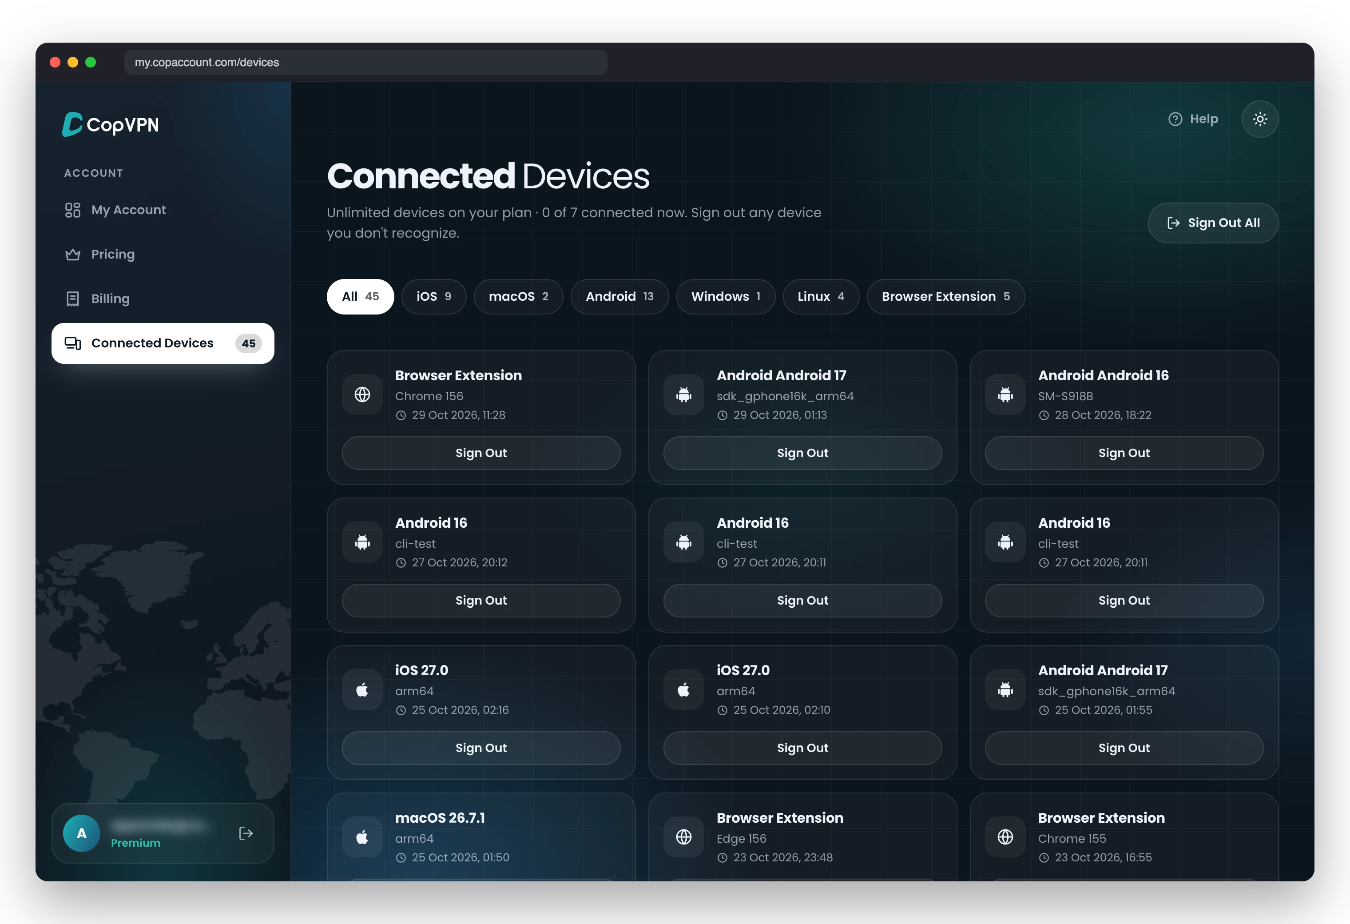Image resolution: width=1350 pixels, height=924 pixels.
Task: Click the globe icon on Chrome 155 card
Action: click(1005, 837)
